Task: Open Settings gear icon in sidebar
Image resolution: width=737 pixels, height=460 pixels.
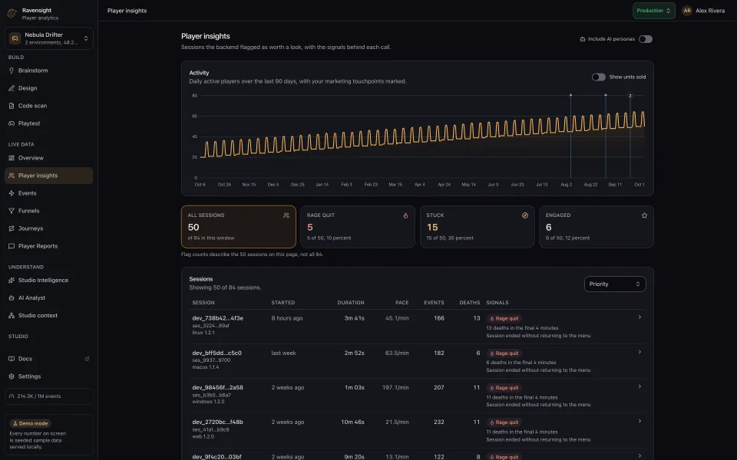Action: (x=12, y=376)
